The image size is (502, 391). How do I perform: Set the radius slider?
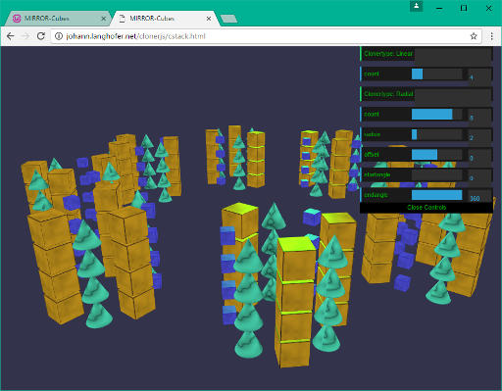coord(437,134)
